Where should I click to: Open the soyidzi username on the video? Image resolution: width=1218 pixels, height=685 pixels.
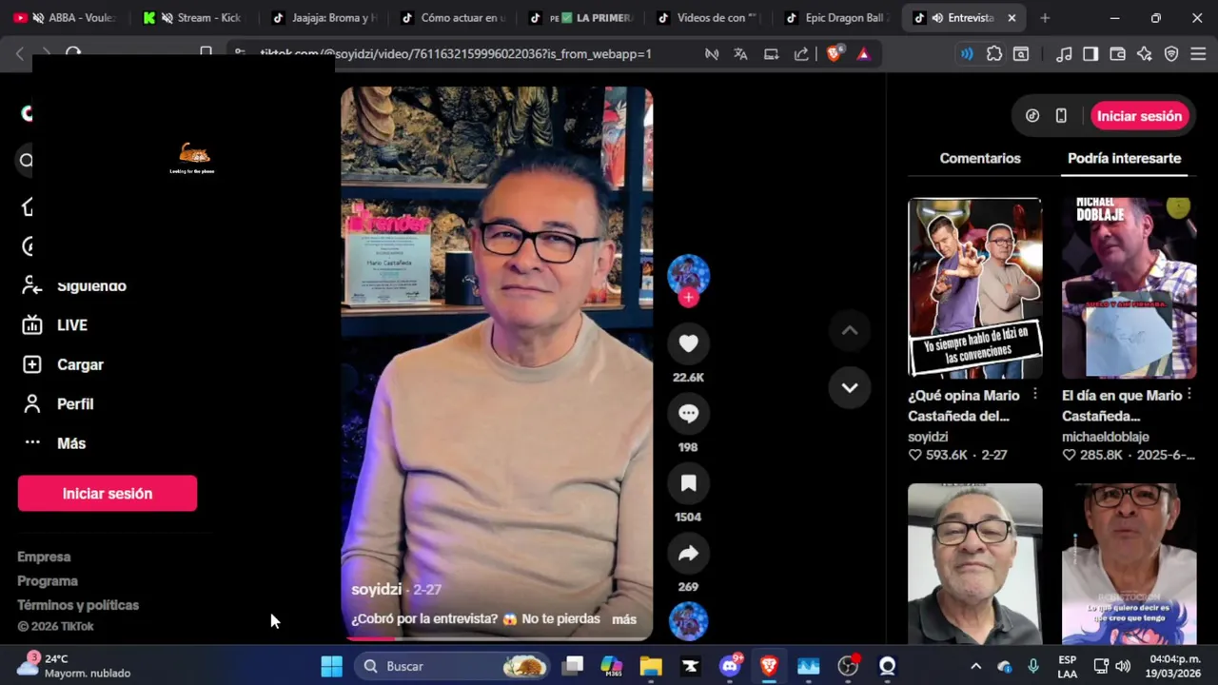coord(377,590)
